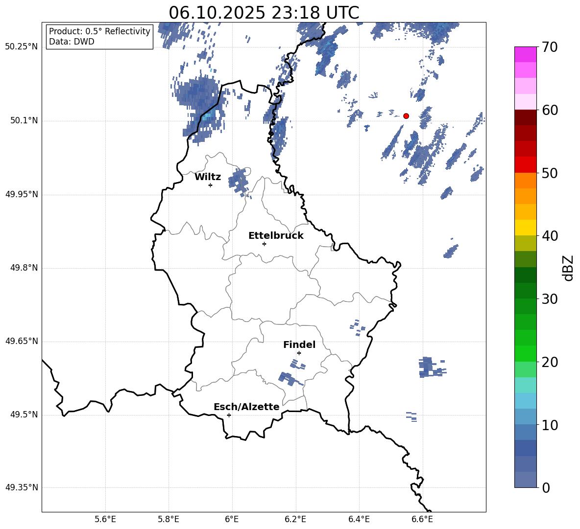This screenshot has height=529, width=580.
Task: Click the colorbar tick label 0
Action: pos(546,487)
